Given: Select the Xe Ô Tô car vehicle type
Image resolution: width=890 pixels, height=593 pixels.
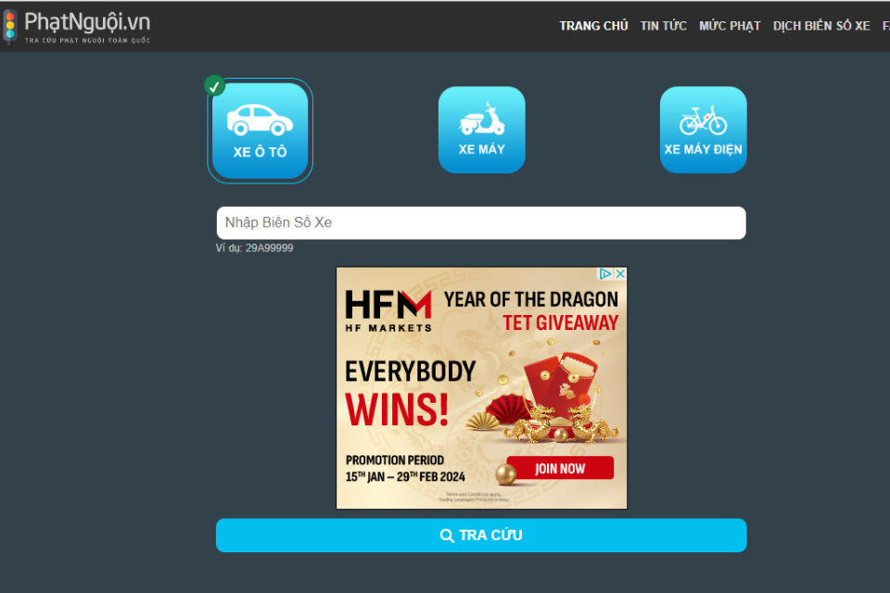Looking at the screenshot, I should coord(260,131).
